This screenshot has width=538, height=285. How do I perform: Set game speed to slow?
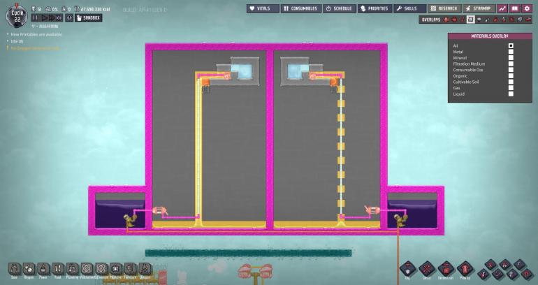click(45, 18)
